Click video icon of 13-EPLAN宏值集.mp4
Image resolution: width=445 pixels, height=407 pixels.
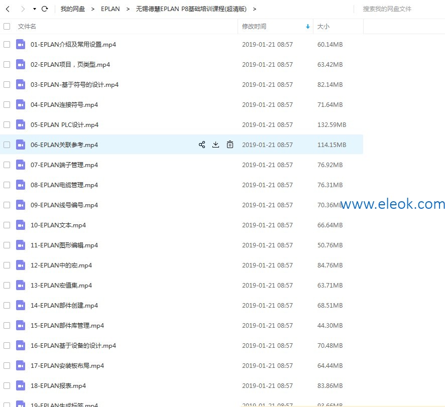[x=21, y=286]
